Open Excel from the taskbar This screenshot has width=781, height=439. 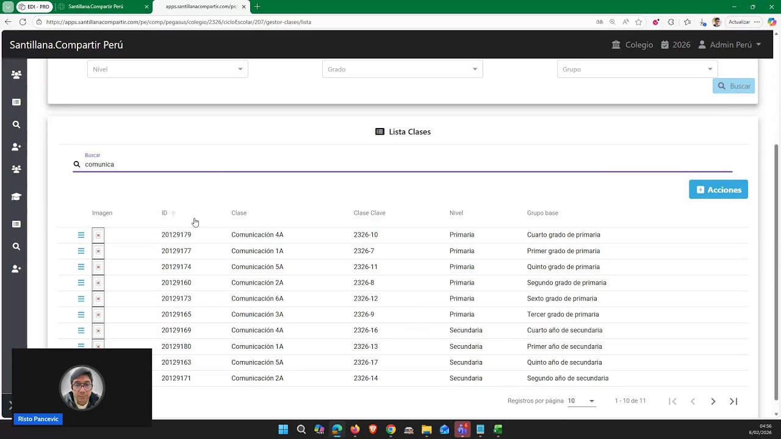coord(498,429)
